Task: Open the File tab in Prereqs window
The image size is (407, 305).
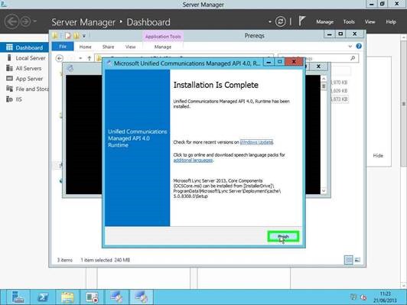Action: pos(63,47)
